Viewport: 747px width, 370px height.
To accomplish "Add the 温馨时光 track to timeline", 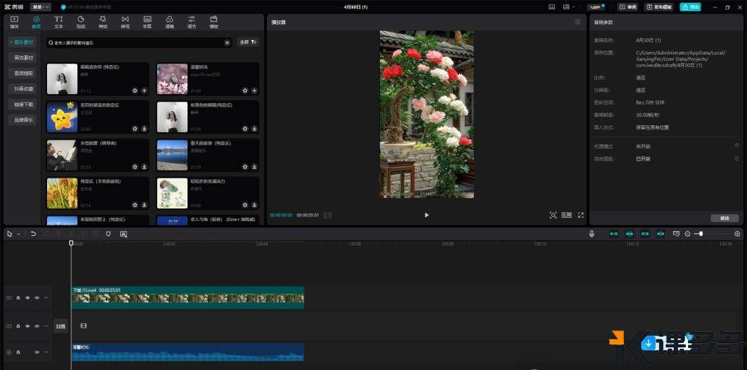I will (x=255, y=91).
